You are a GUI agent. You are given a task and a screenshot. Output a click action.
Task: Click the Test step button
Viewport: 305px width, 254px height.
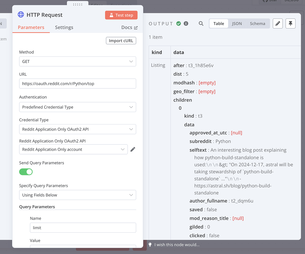(121, 15)
